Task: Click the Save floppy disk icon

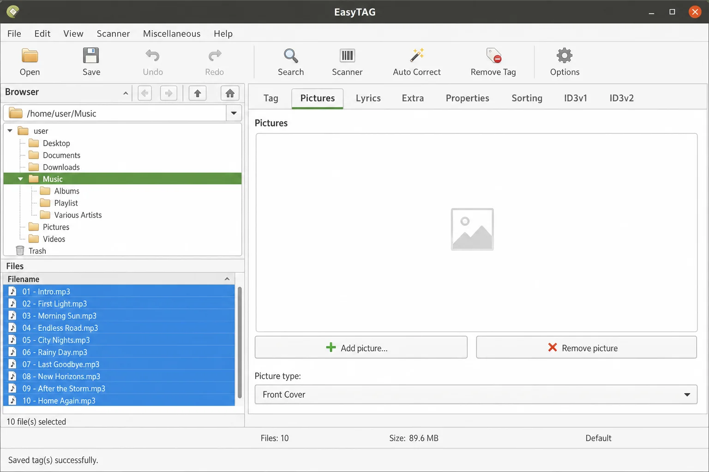Action: click(91, 56)
